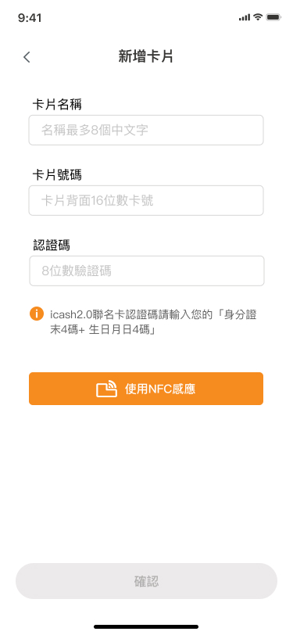Tap the 9:41 clock in status bar
The width and height of the screenshot is (293, 635).
[30, 18]
